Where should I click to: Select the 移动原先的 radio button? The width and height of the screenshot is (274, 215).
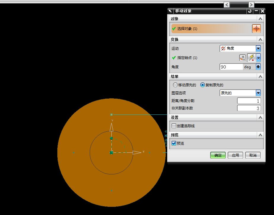coord(175,85)
